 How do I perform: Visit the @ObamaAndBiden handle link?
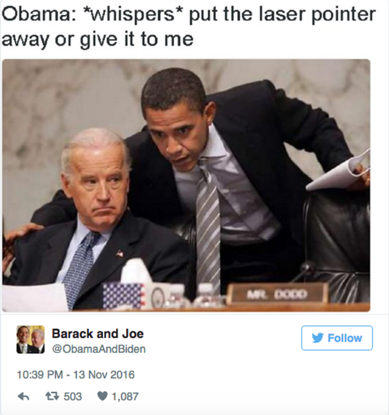click(x=99, y=349)
